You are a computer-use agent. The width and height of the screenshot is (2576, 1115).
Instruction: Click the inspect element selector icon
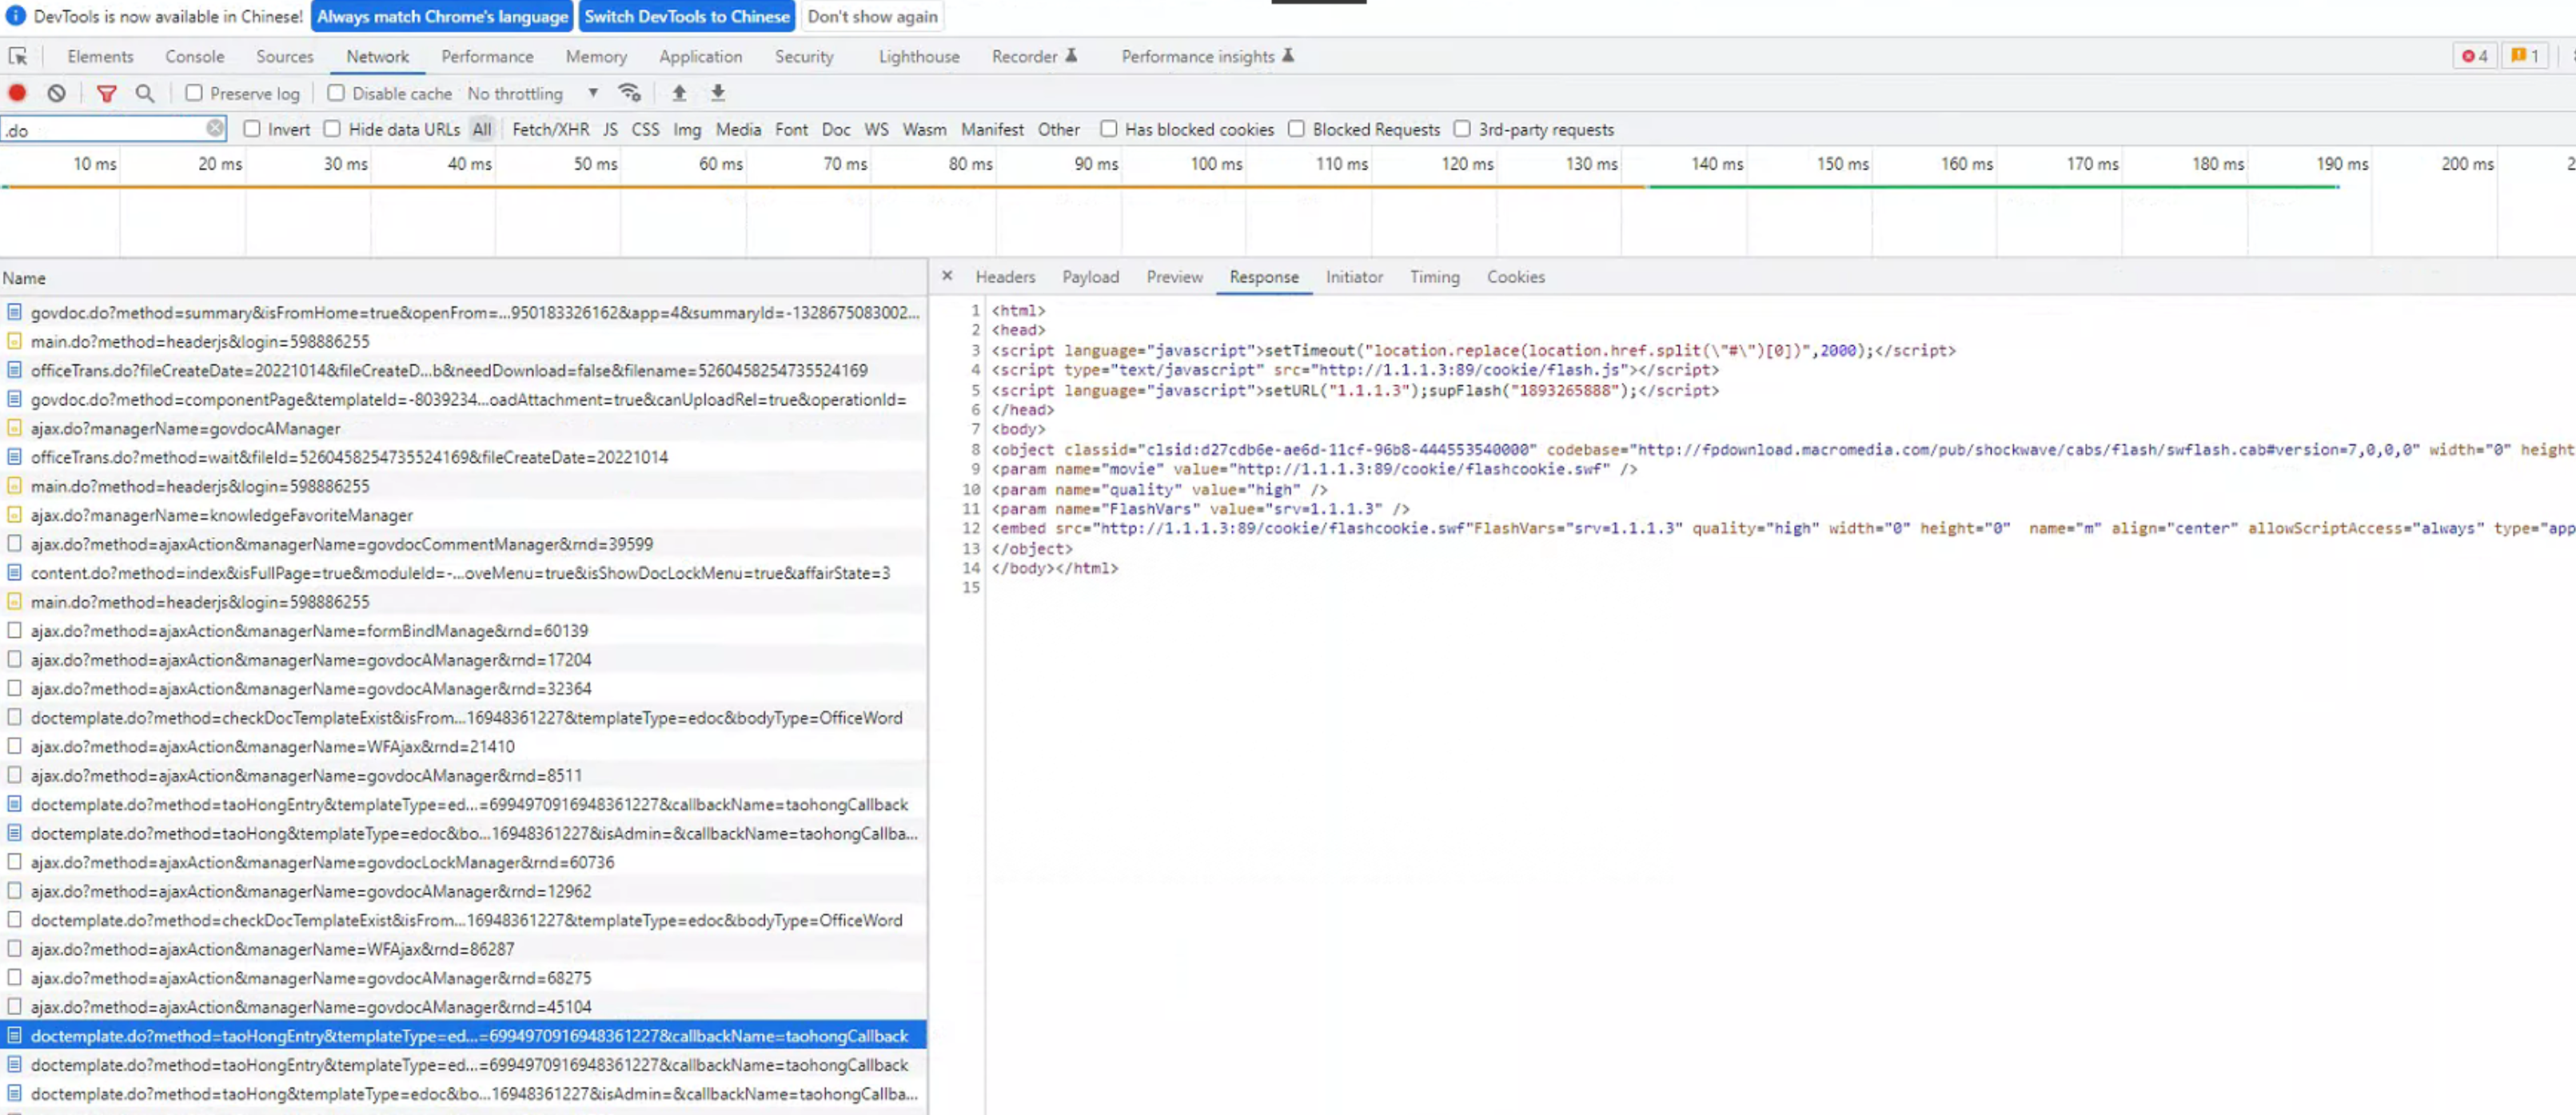tap(18, 57)
